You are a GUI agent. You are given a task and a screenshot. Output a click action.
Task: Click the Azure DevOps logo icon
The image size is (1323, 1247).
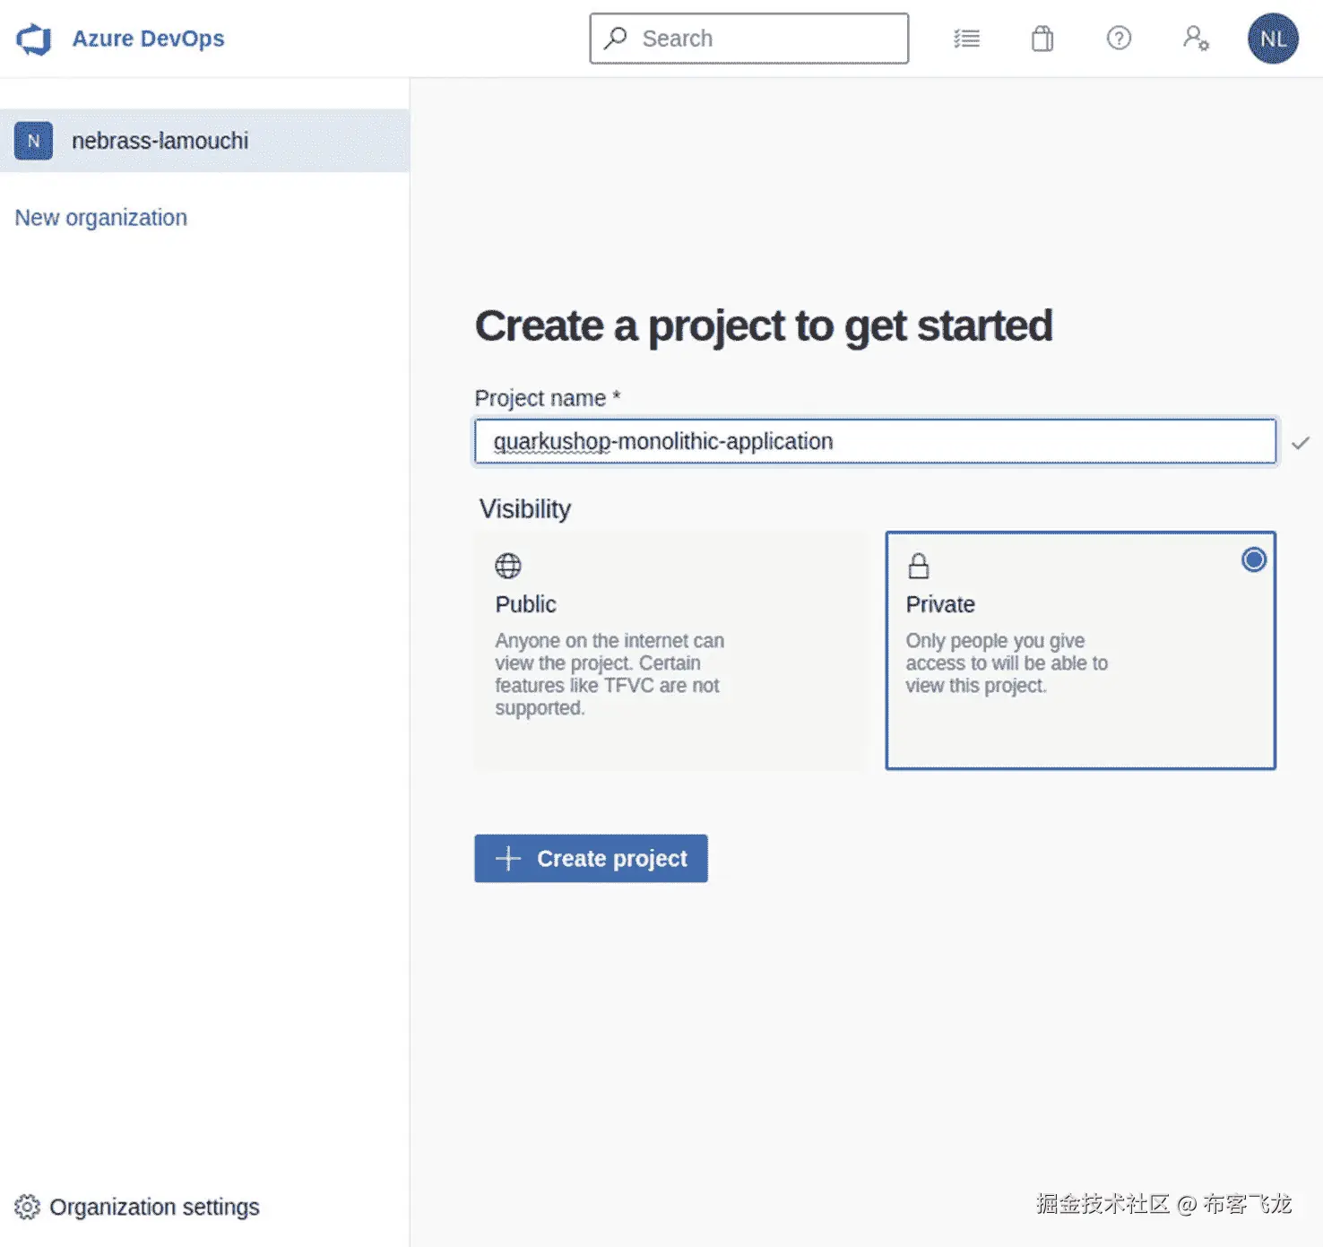tap(34, 39)
